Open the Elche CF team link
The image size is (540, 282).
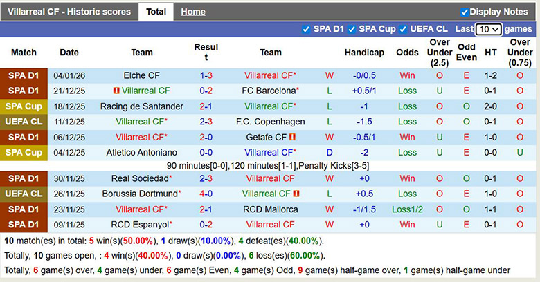[141, 75]
